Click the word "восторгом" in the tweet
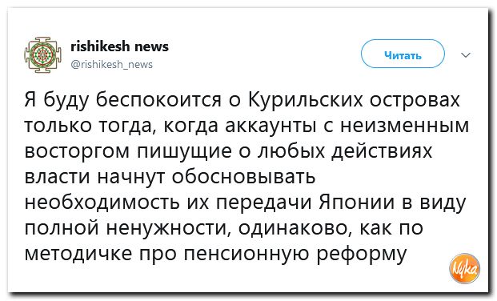This screenshot has height=301, width=497. point(77,152)
